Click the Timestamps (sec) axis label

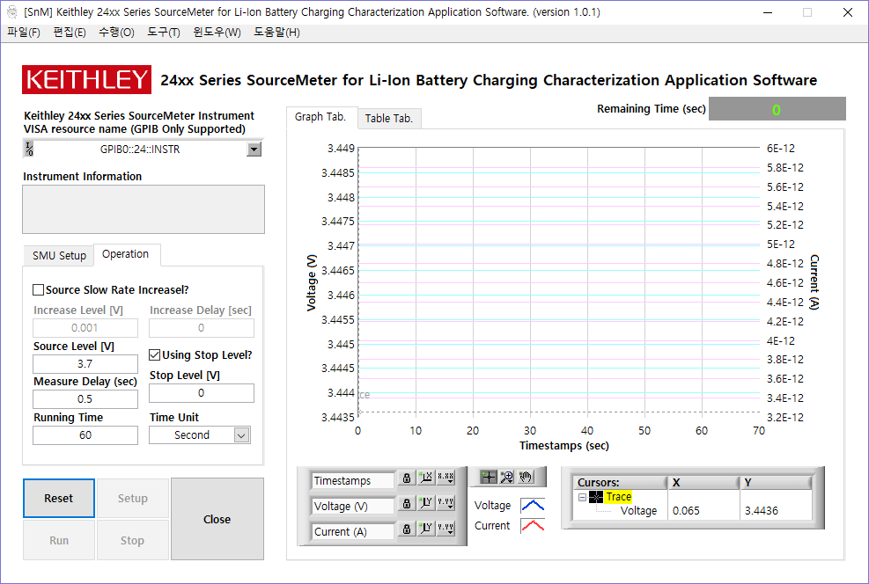564,446
